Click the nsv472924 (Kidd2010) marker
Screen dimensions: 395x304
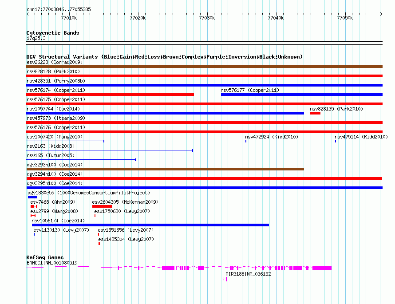pyautogui.click(x=246, y=141)
